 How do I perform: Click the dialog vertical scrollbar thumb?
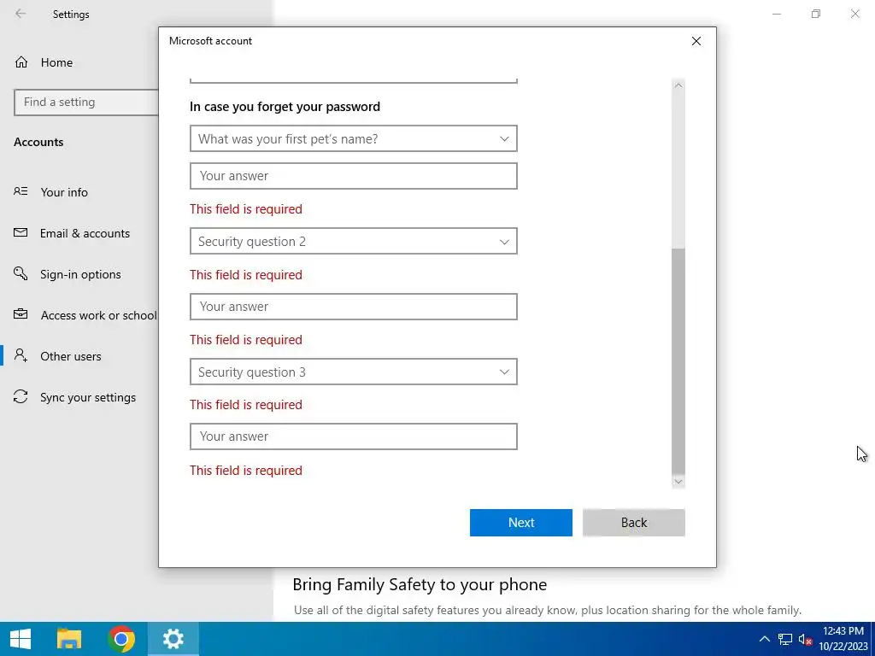point(678,361)
